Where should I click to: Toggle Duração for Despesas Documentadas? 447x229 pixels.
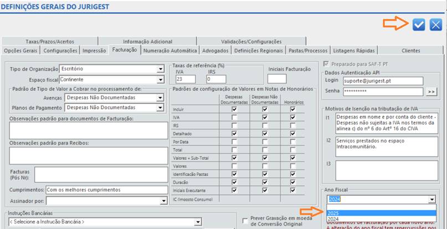click(234, 182)
